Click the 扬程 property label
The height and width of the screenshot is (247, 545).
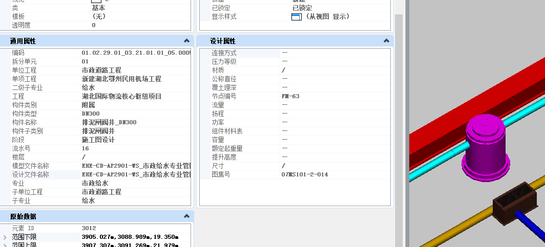coord(218,114)
